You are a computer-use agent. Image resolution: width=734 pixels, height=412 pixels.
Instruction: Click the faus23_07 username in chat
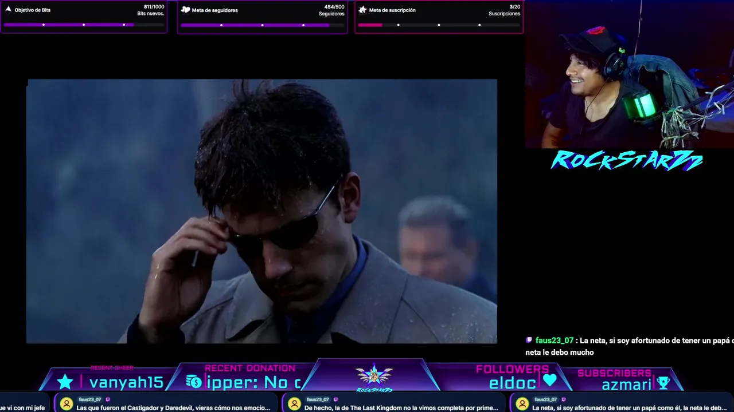pos(555,340)
